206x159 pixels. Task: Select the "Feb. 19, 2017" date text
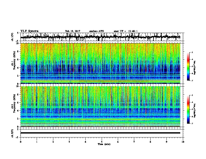click(x=73, y=31)
